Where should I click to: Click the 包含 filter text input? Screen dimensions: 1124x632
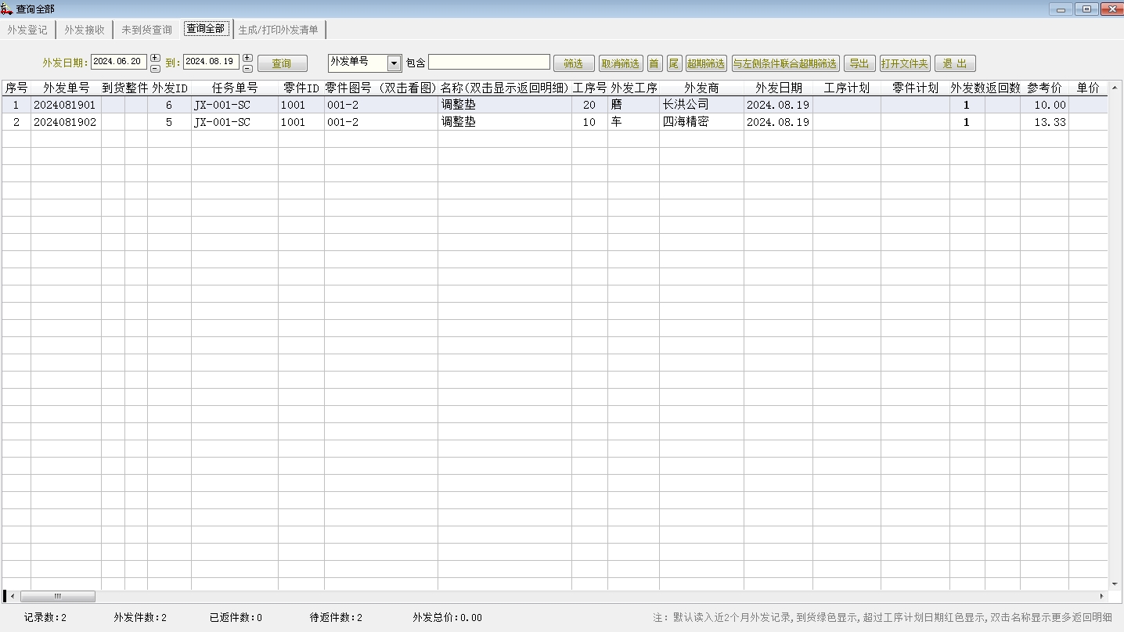(x=488, y=63)
